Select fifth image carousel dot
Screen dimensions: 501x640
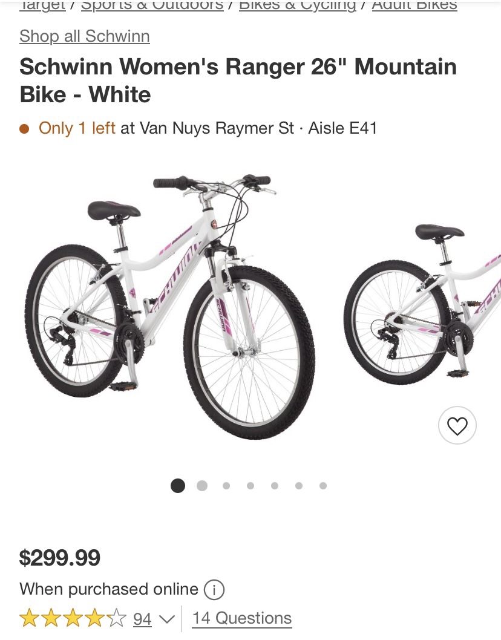tap(274, 486)
